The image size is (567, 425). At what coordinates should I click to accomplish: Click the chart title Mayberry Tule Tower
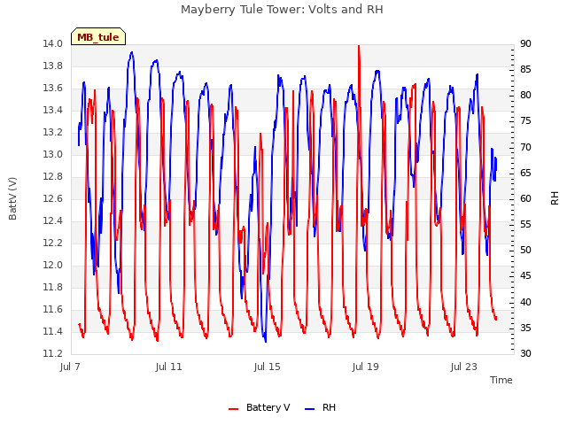pyautogui.click(x=282, y=9)
